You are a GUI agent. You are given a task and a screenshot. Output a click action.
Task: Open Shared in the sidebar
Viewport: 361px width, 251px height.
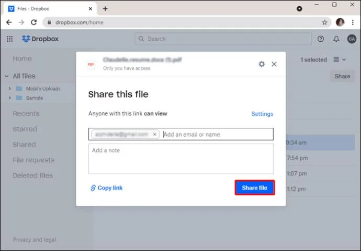point(24,145)
